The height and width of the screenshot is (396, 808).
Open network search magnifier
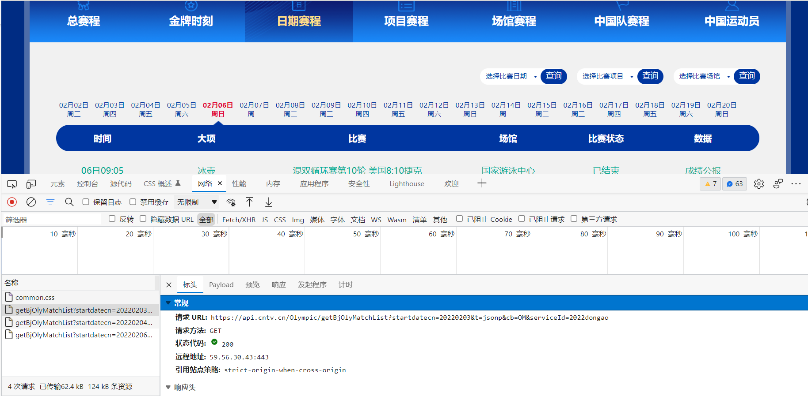point(69,202)
